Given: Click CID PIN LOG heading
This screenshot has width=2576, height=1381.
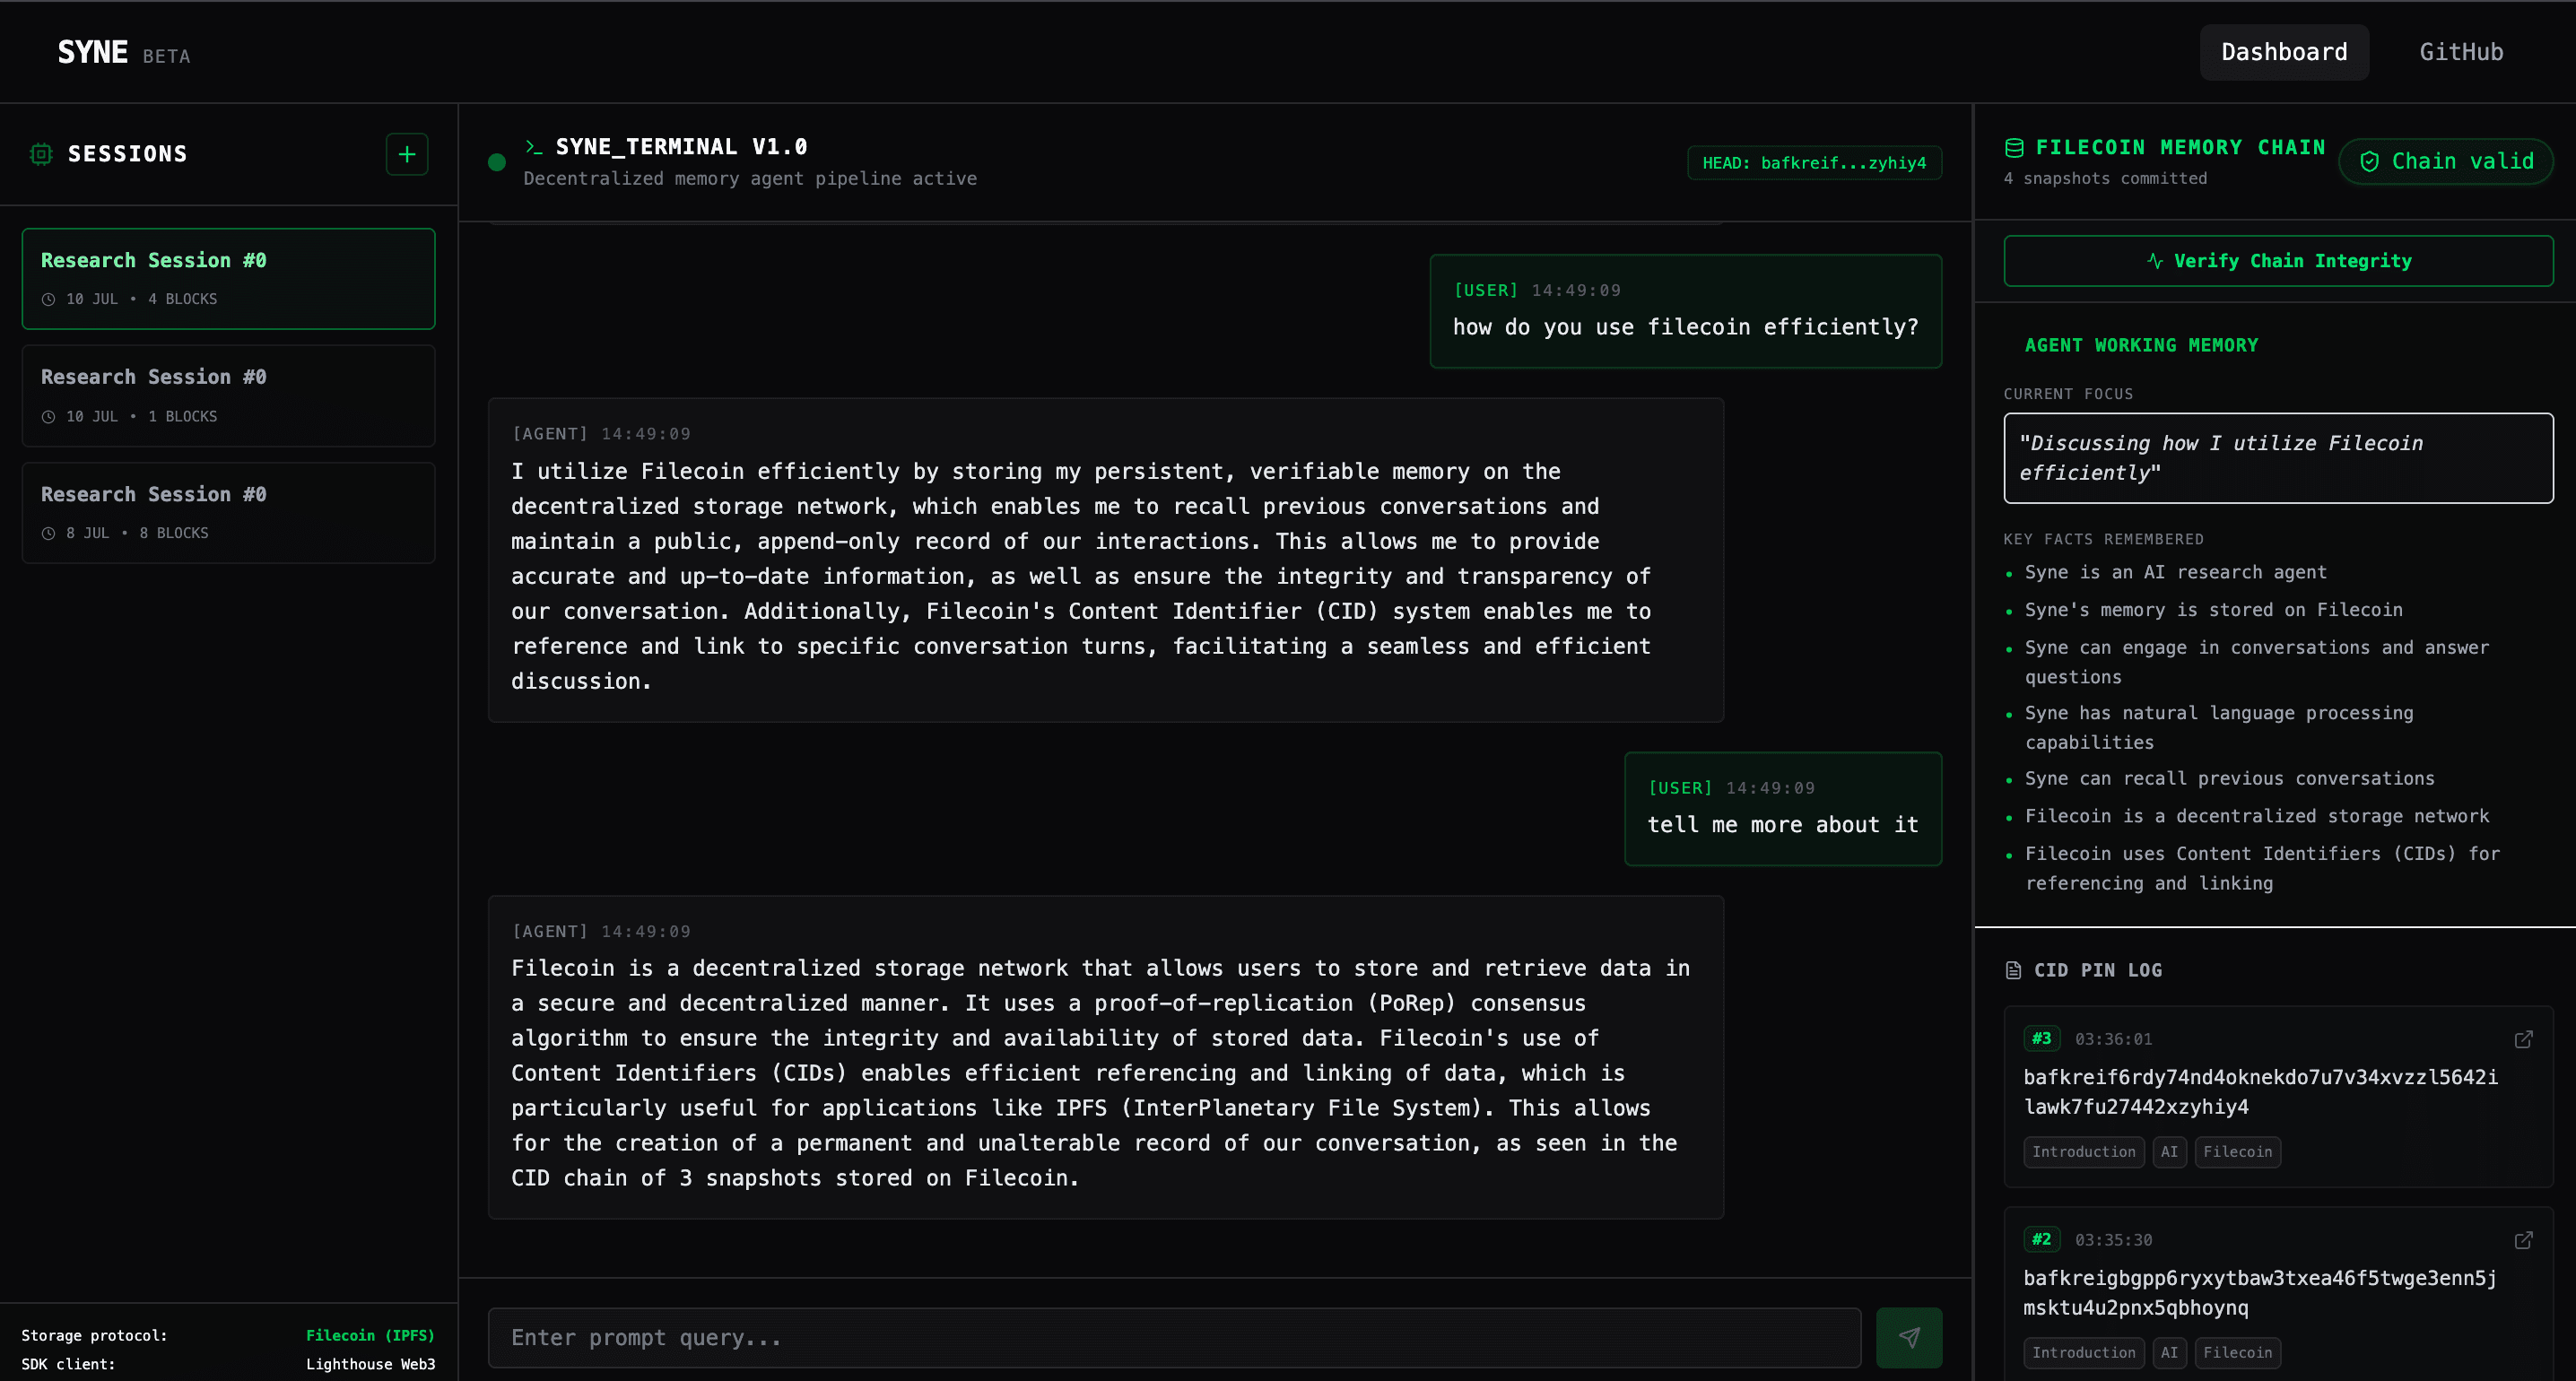Looking at the screenshot, I should pos(2097,971).
